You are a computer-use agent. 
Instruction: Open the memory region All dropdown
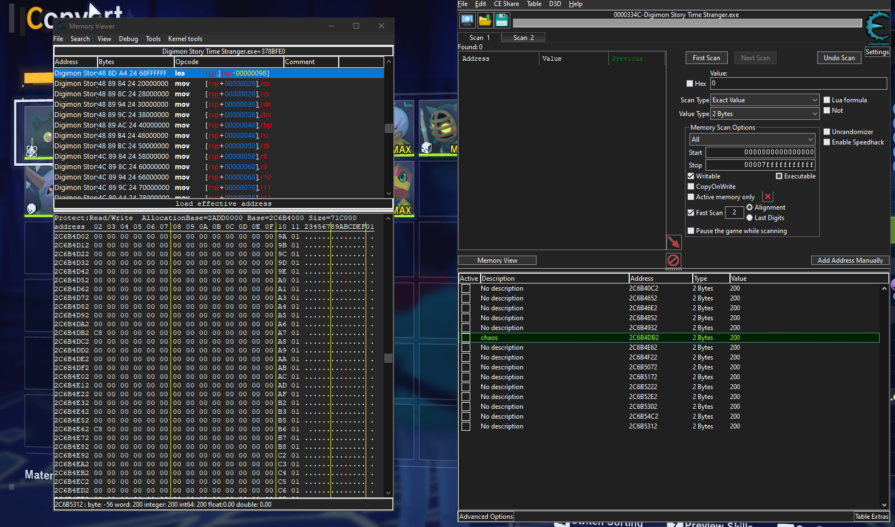coord(752,140)
